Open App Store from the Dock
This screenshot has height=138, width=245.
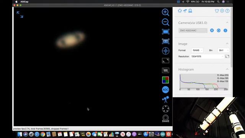145,134
